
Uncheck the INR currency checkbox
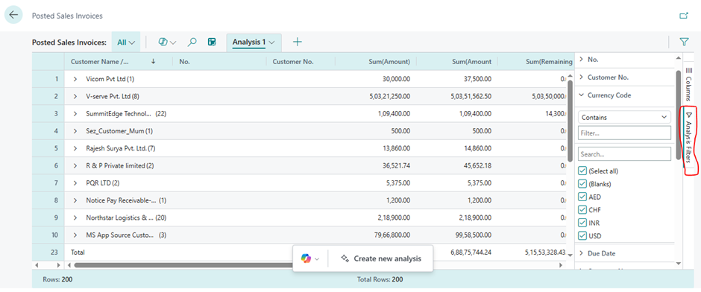coord(582,222)
